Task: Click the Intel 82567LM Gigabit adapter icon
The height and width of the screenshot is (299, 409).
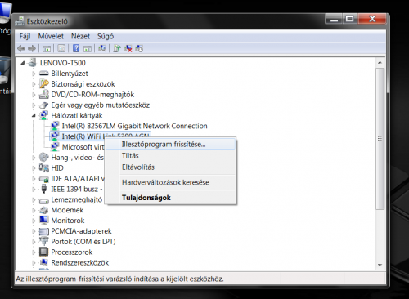Action: click(55, 126)
